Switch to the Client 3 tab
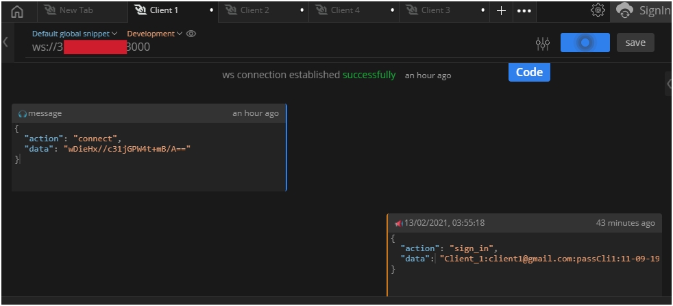673x306 pixels. pos(445,11)
